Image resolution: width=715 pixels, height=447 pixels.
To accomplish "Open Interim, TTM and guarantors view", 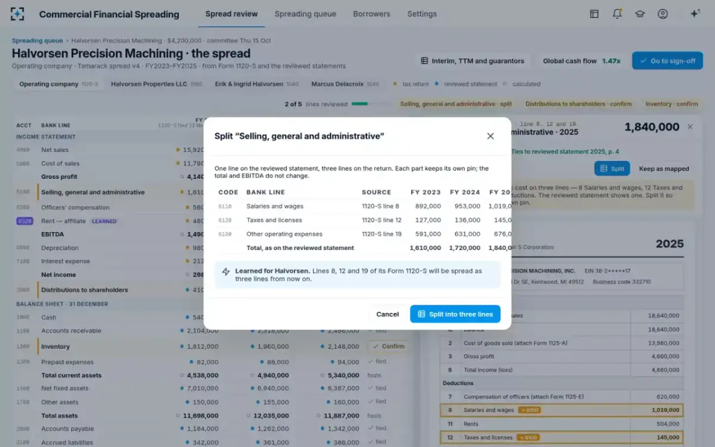I will point(472,61).
